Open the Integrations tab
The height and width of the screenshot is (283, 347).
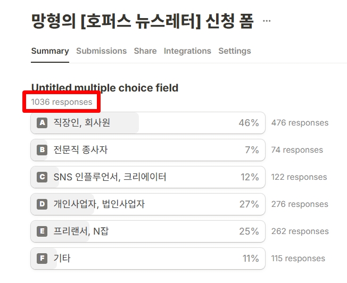(187, 51)
